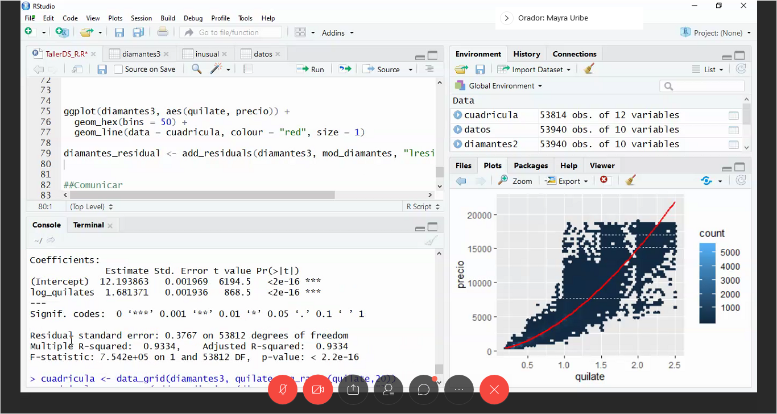
Task: Click the re-run previous code region icon
Action: [x=345, y=69]
